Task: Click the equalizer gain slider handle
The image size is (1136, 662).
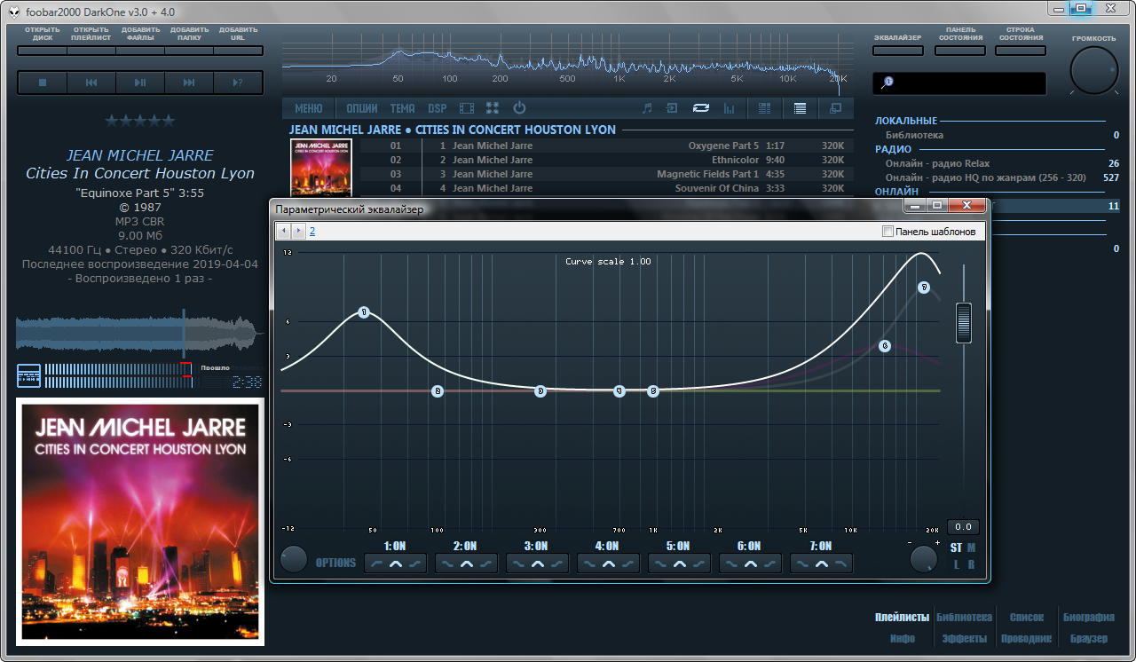Action: coord(964,323)
